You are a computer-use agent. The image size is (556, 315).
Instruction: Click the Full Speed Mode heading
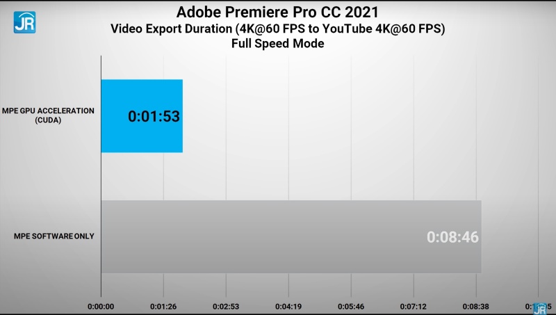point(278,44)
